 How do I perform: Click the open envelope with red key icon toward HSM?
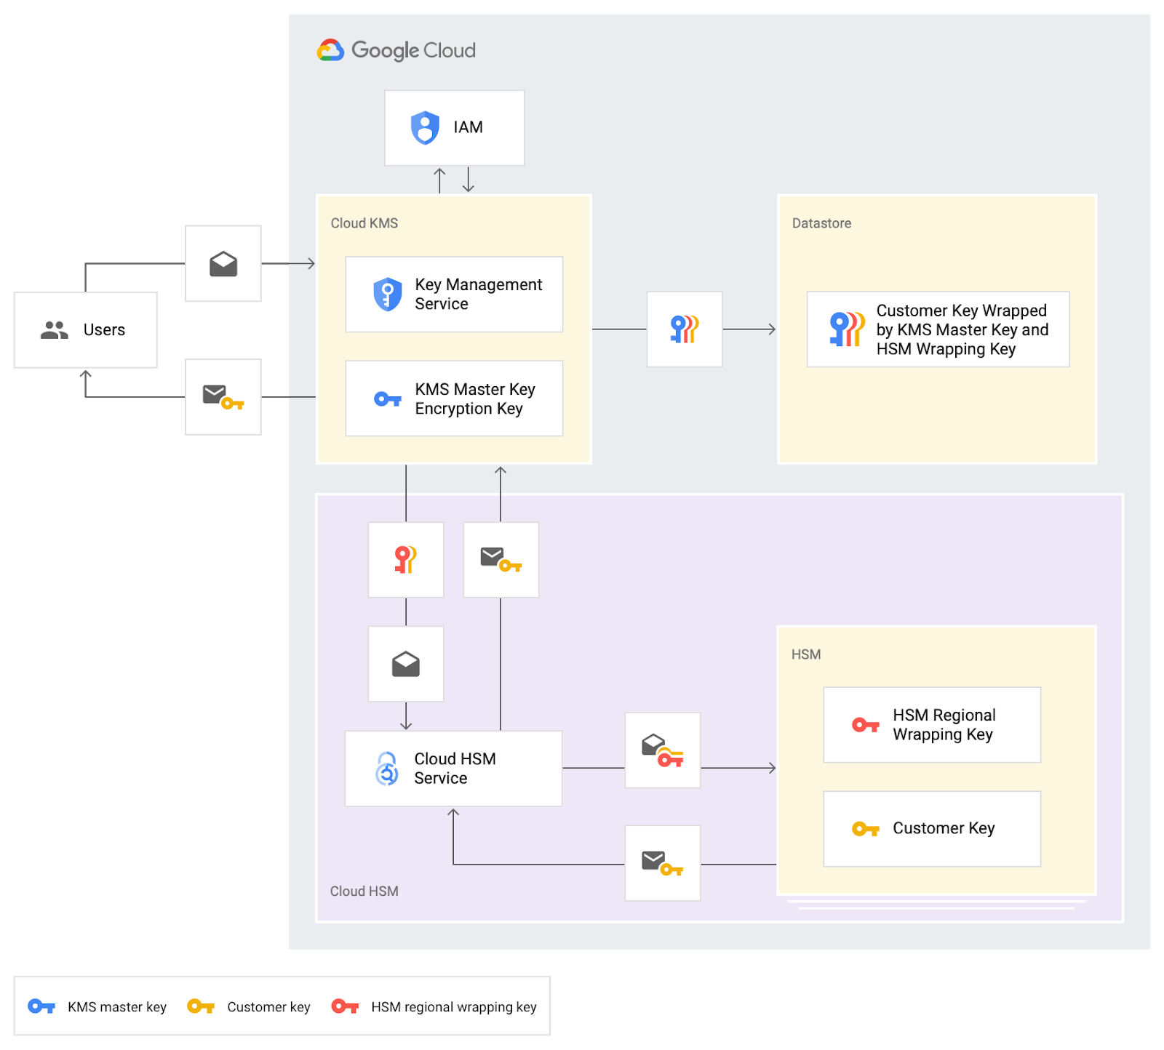(663, 750)
